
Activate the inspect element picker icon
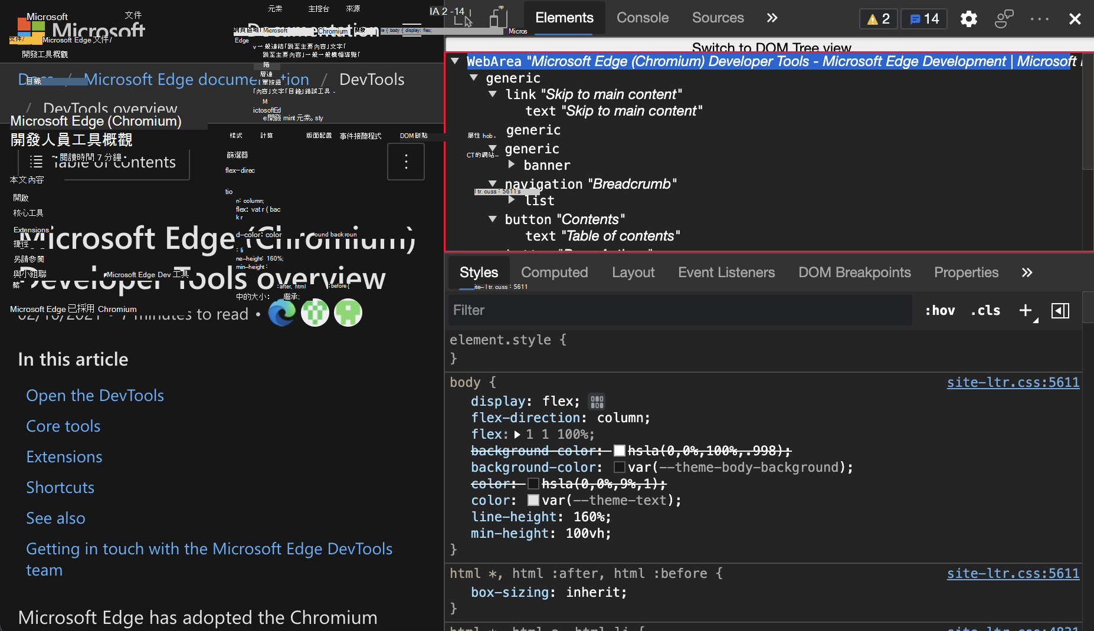(x=463, y=18)
